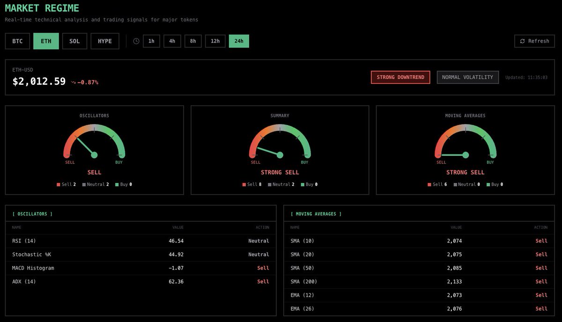Click the Refresh button
This screenshot has width=562, height=322.
tap(534, 41)
